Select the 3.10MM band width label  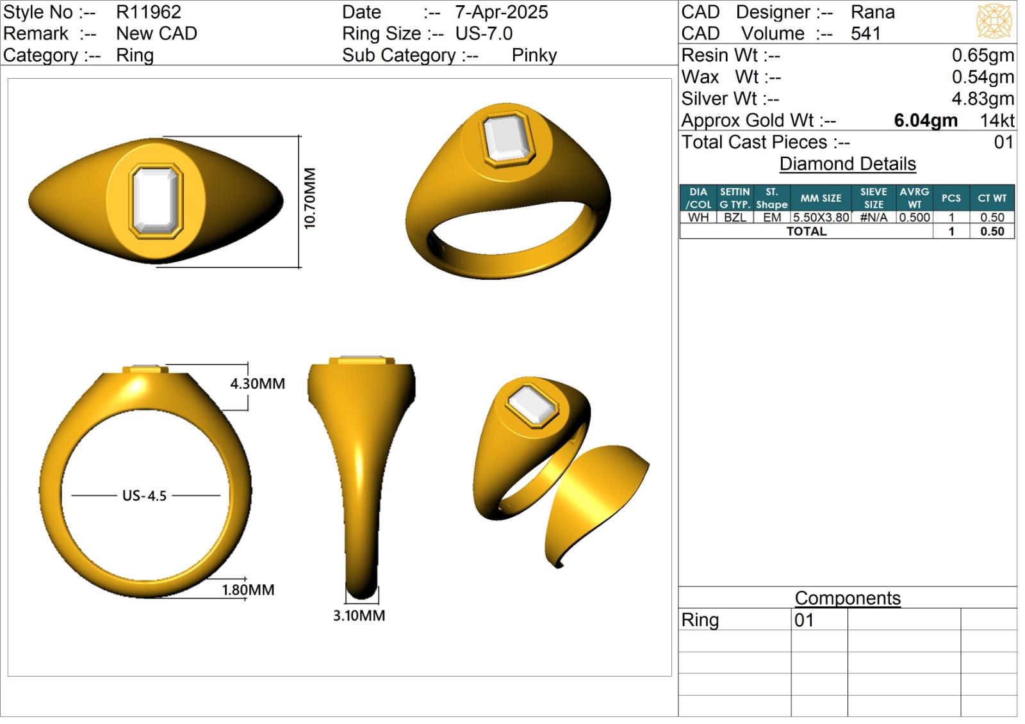coord(359,616)
